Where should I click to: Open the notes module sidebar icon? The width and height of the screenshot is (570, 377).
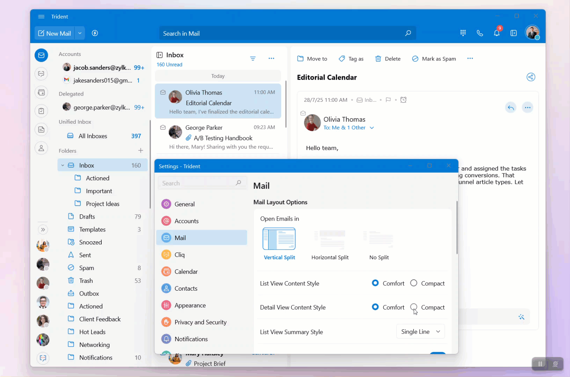pos(41,129)
